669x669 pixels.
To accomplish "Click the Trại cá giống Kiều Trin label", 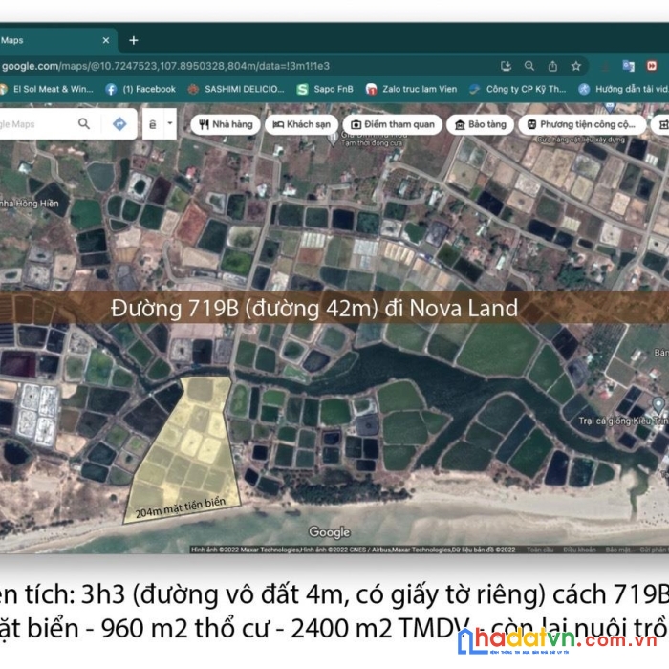I will pos(623,421).
